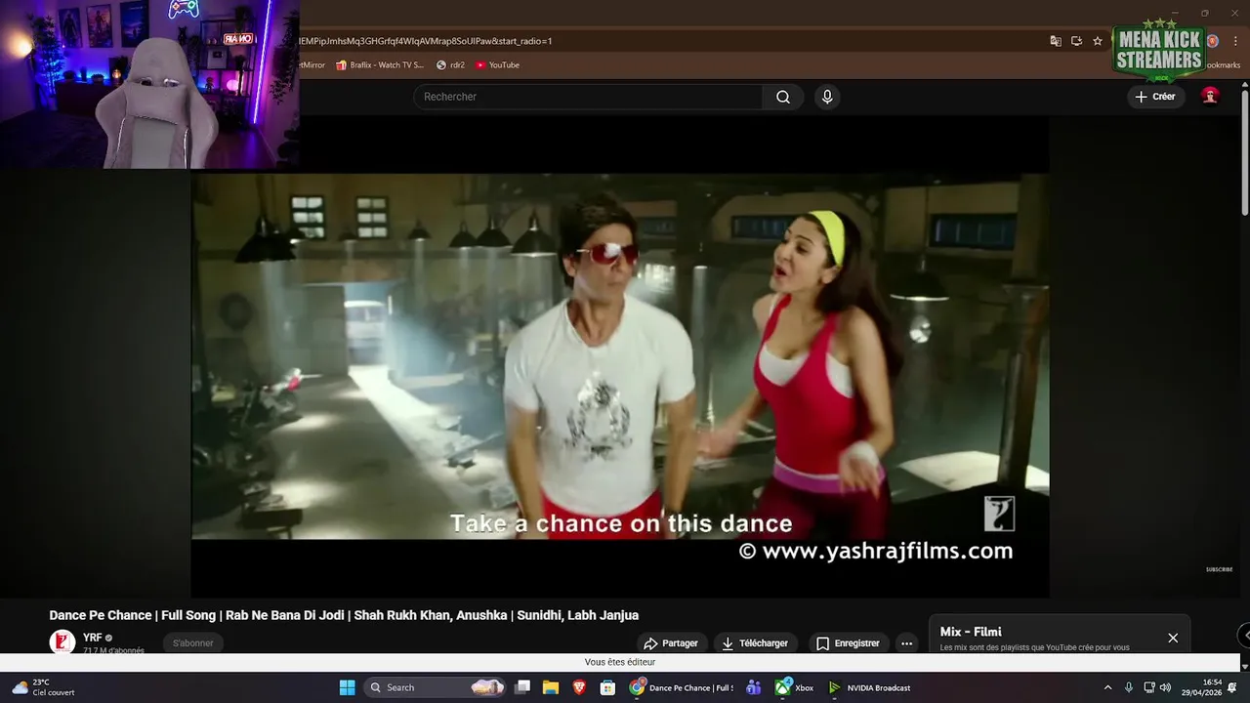The image size is (1250, 703).
Task: Click the microphone icon in system tray
Action: pos(1129,687)
